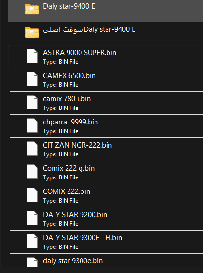Select the ASTRA 9000 SUPER.bin file icon

(32, 56)
